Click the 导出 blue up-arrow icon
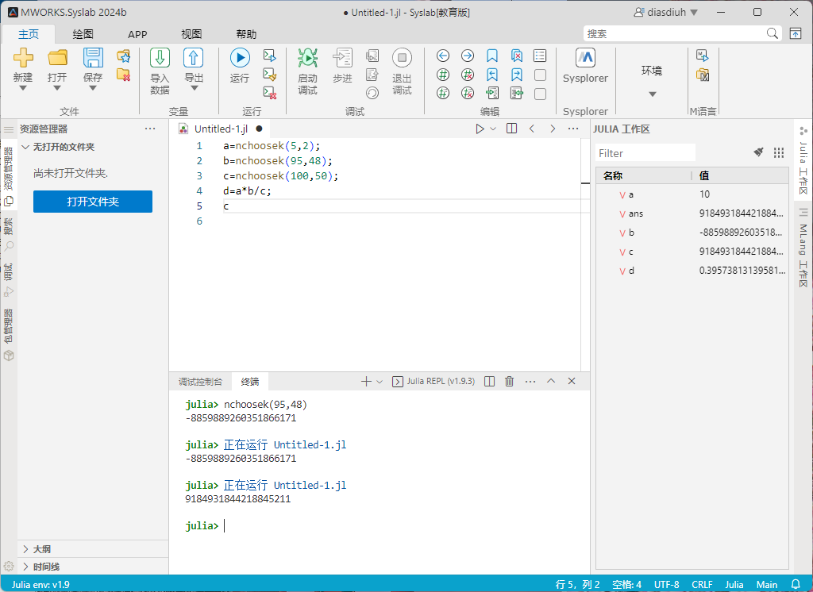This screenshot has width=813, height=592. 194,58
